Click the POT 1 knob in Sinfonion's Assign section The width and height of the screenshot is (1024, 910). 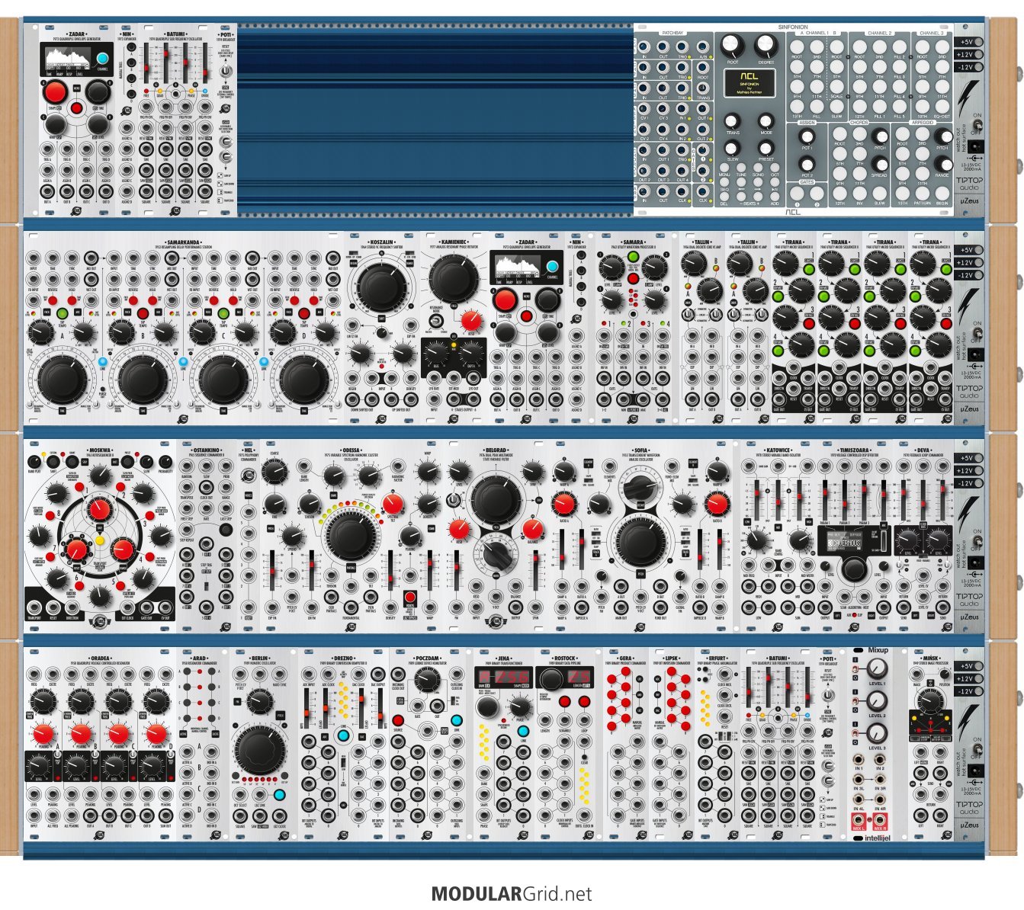(806, 136)
